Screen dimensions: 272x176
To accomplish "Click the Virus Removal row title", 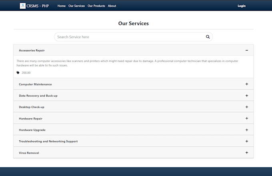I will 29,153.
